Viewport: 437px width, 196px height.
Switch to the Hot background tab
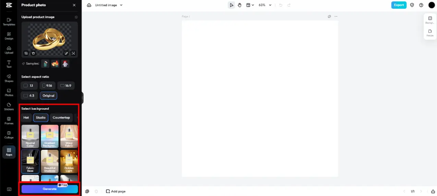[x=26, y=117]
